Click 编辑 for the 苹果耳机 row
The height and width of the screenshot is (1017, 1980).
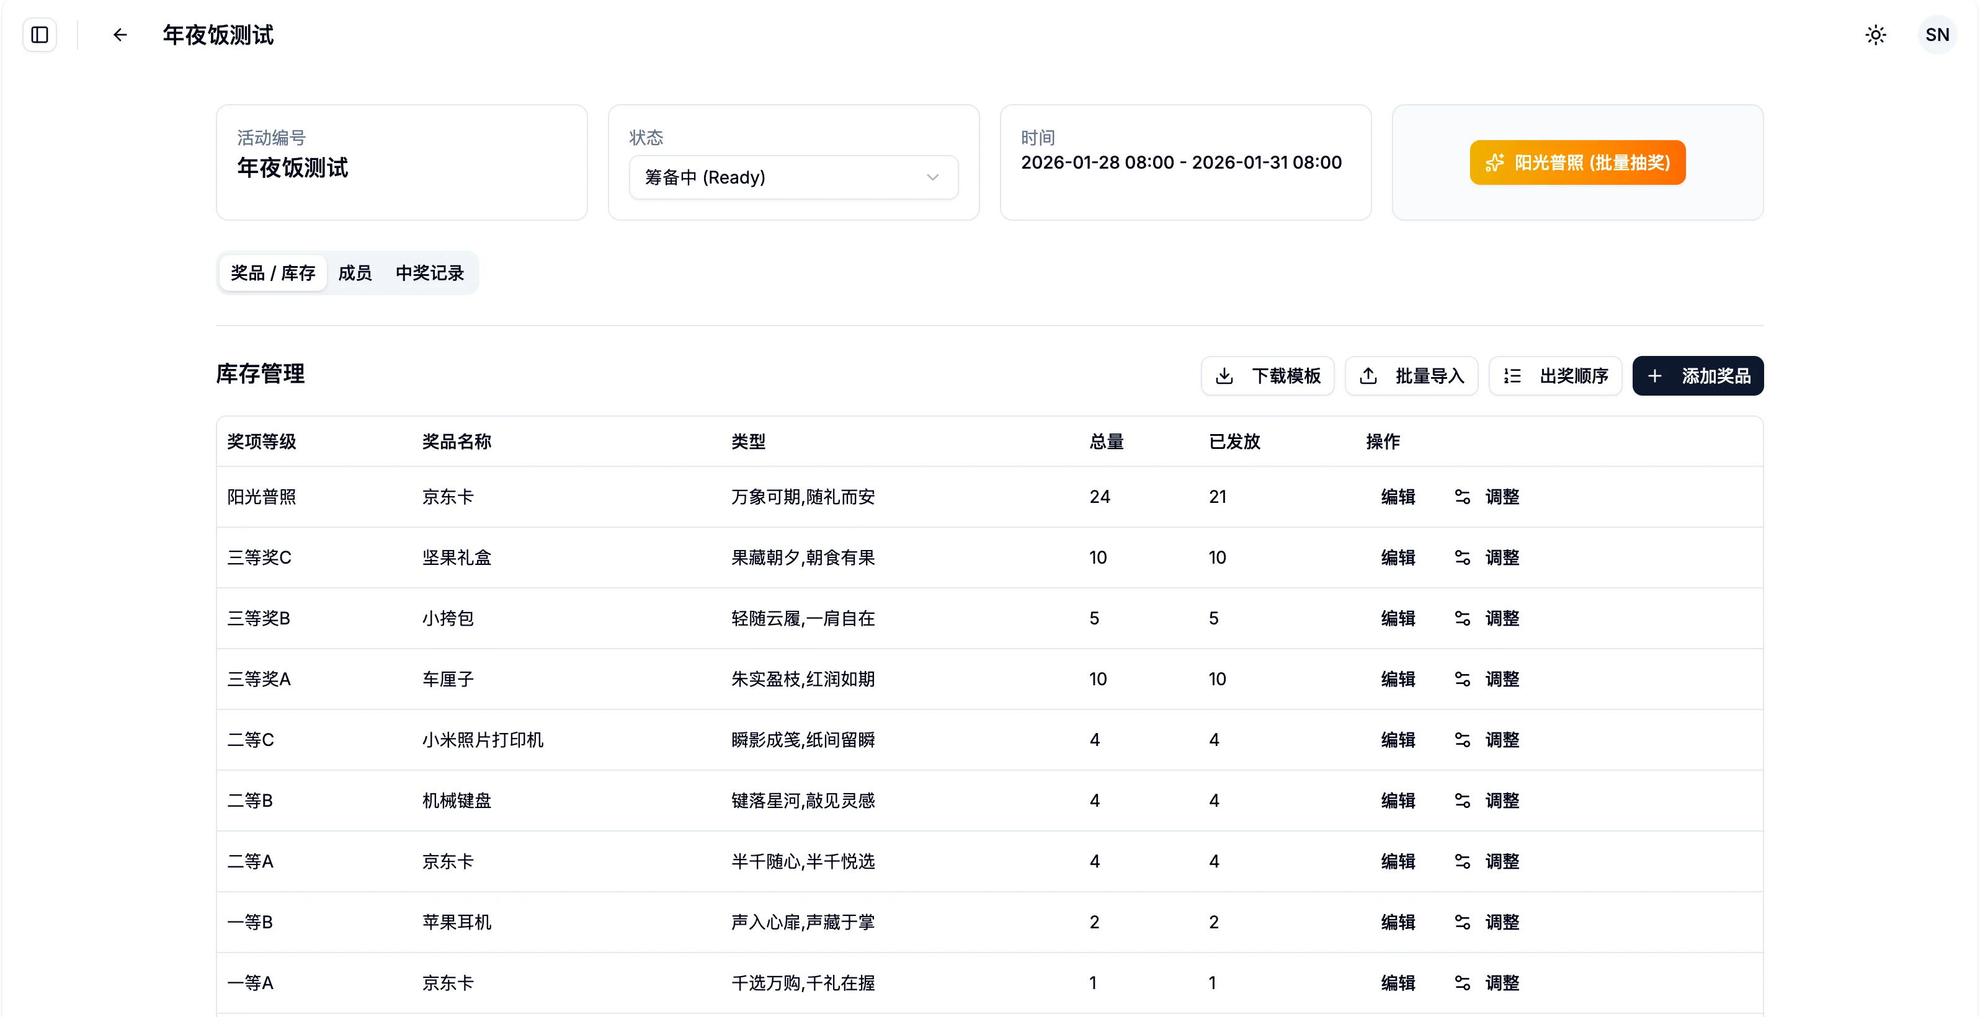coord(1398,922)
